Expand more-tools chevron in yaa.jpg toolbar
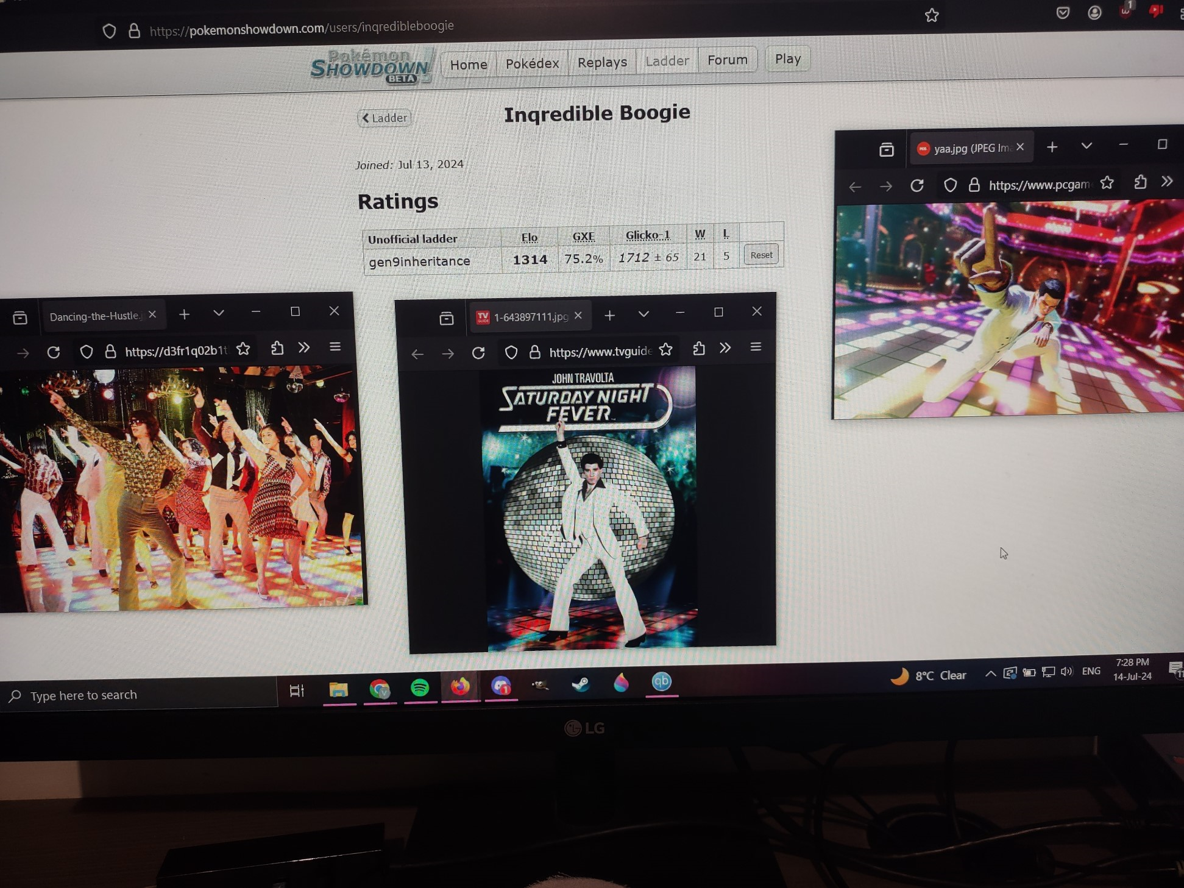 [1167, 181]
